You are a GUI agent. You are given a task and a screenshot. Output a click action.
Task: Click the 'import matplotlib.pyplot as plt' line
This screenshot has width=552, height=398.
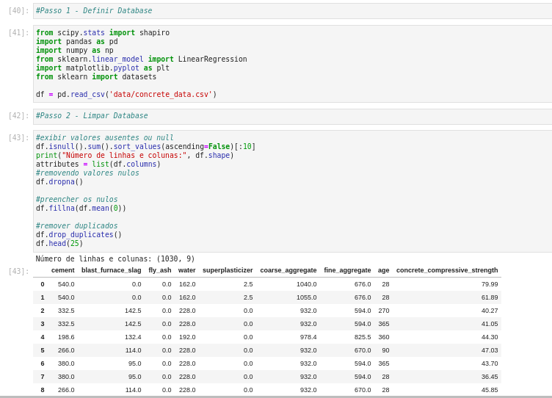[103, 68]
